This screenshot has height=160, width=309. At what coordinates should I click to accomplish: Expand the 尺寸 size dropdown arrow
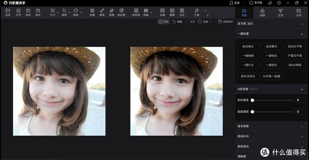58,12
